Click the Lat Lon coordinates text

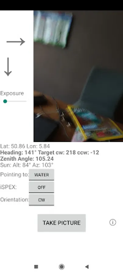(25, 146)
